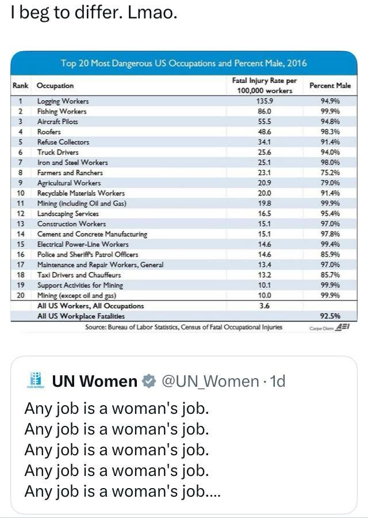Image resolution: width=368 pixels, height=518 pixels.
Task: Click the 1d timestamp on quoted tweet
Action: 276,381
